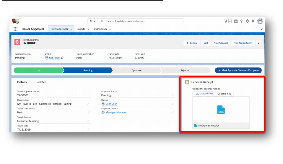This screenshot has height=164, width=283.
Task: Expand the Dashboards tab chevron
Action: 110,29
